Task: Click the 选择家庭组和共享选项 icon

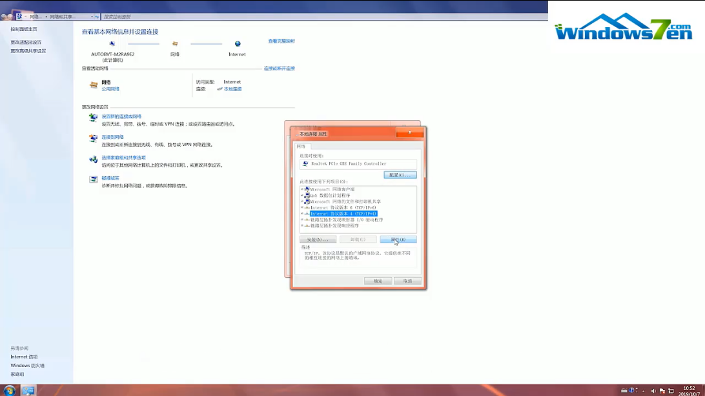Action: [94, 158]
